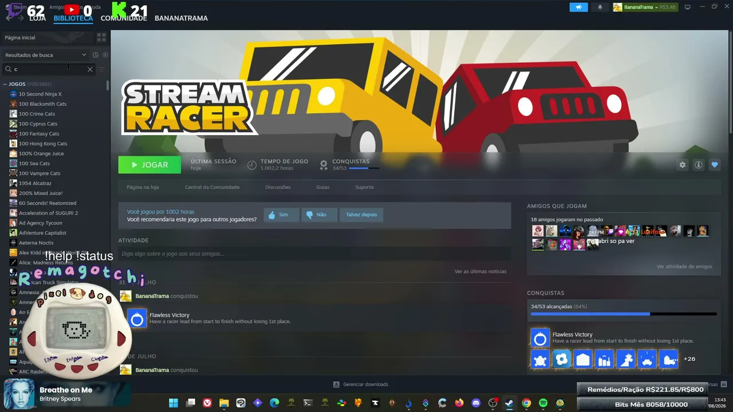Open the Conquistas trophy gear icon

point(324,165)
